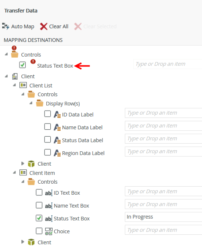Click the mapping field for top Status Text Box
This screenshot has height=252, width=202.
(167, 64)
